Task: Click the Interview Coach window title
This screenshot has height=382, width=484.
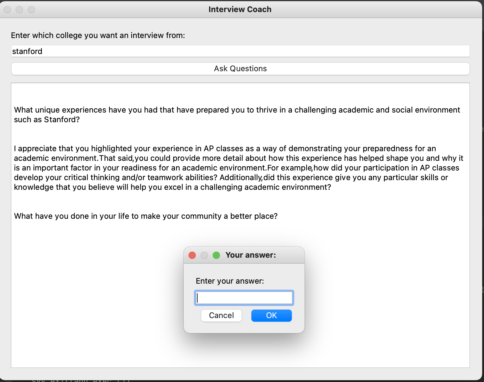Action: pos(240,9)
